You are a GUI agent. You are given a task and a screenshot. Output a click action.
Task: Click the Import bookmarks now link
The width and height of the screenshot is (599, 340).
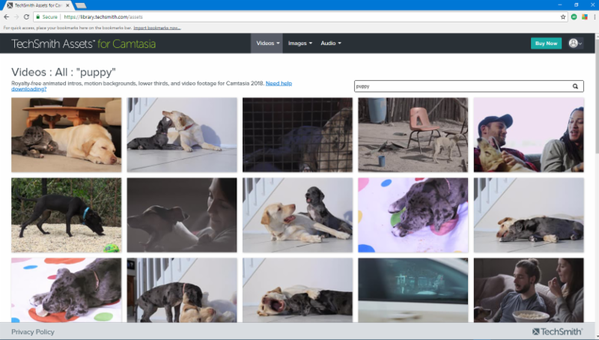click(156, 28)
